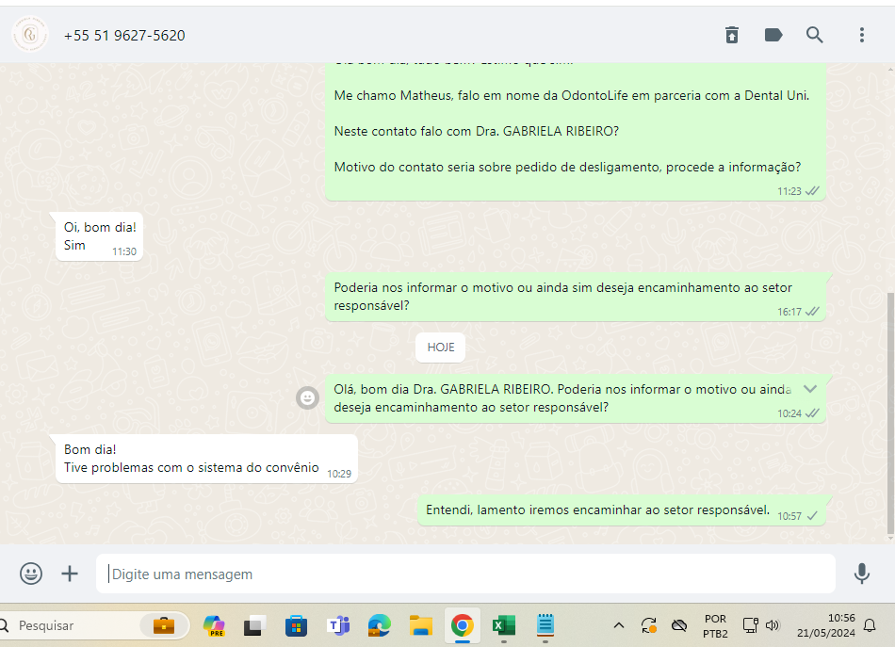
Task: Click message 'Oi, bom dia! Sim'
Action: 99,236
